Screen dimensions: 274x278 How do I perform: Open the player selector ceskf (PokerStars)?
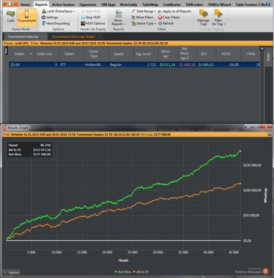coord(58,11)
